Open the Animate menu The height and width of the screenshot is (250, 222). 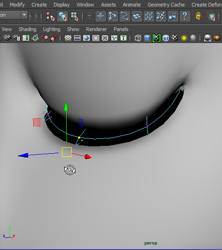coord(132,5)
